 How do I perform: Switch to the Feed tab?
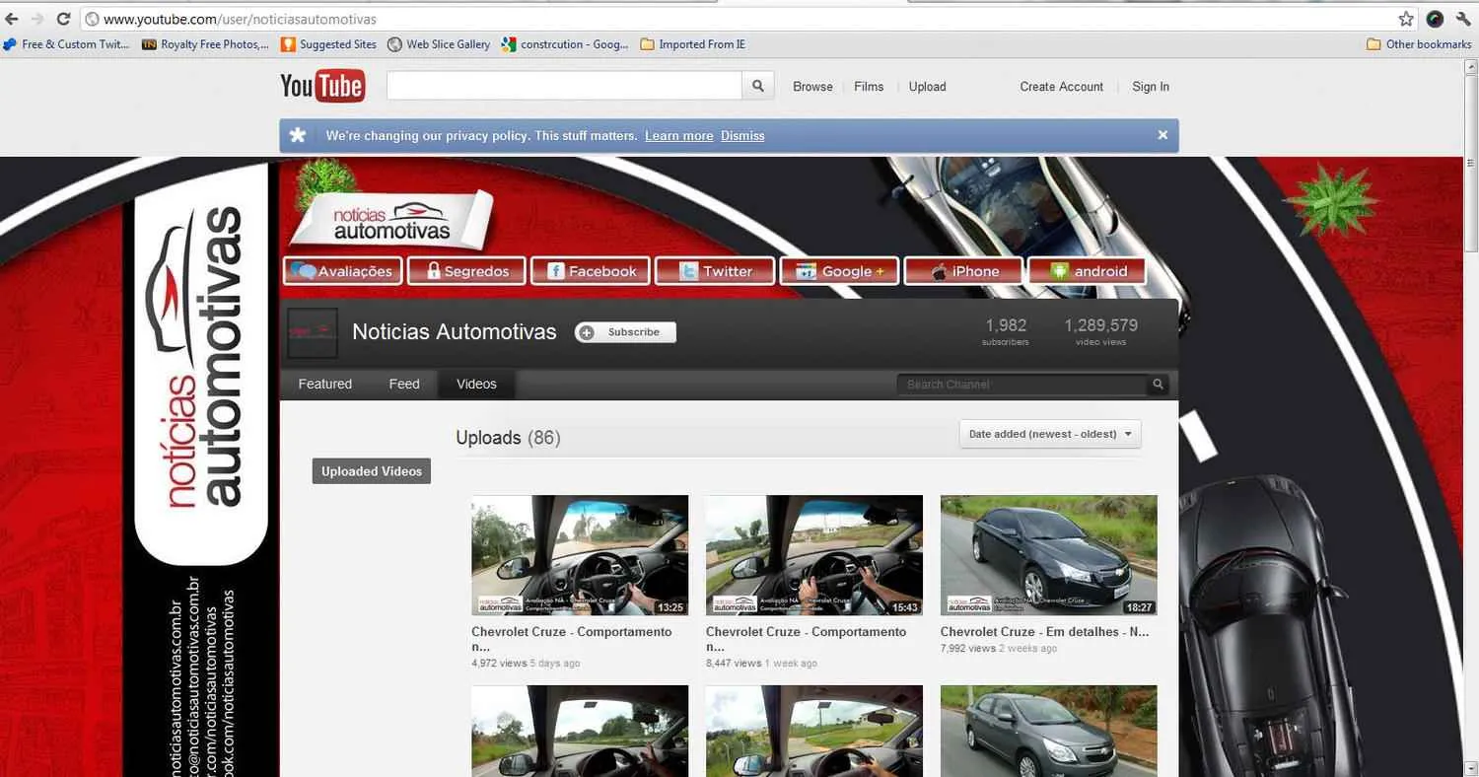(x=404, y=385)
